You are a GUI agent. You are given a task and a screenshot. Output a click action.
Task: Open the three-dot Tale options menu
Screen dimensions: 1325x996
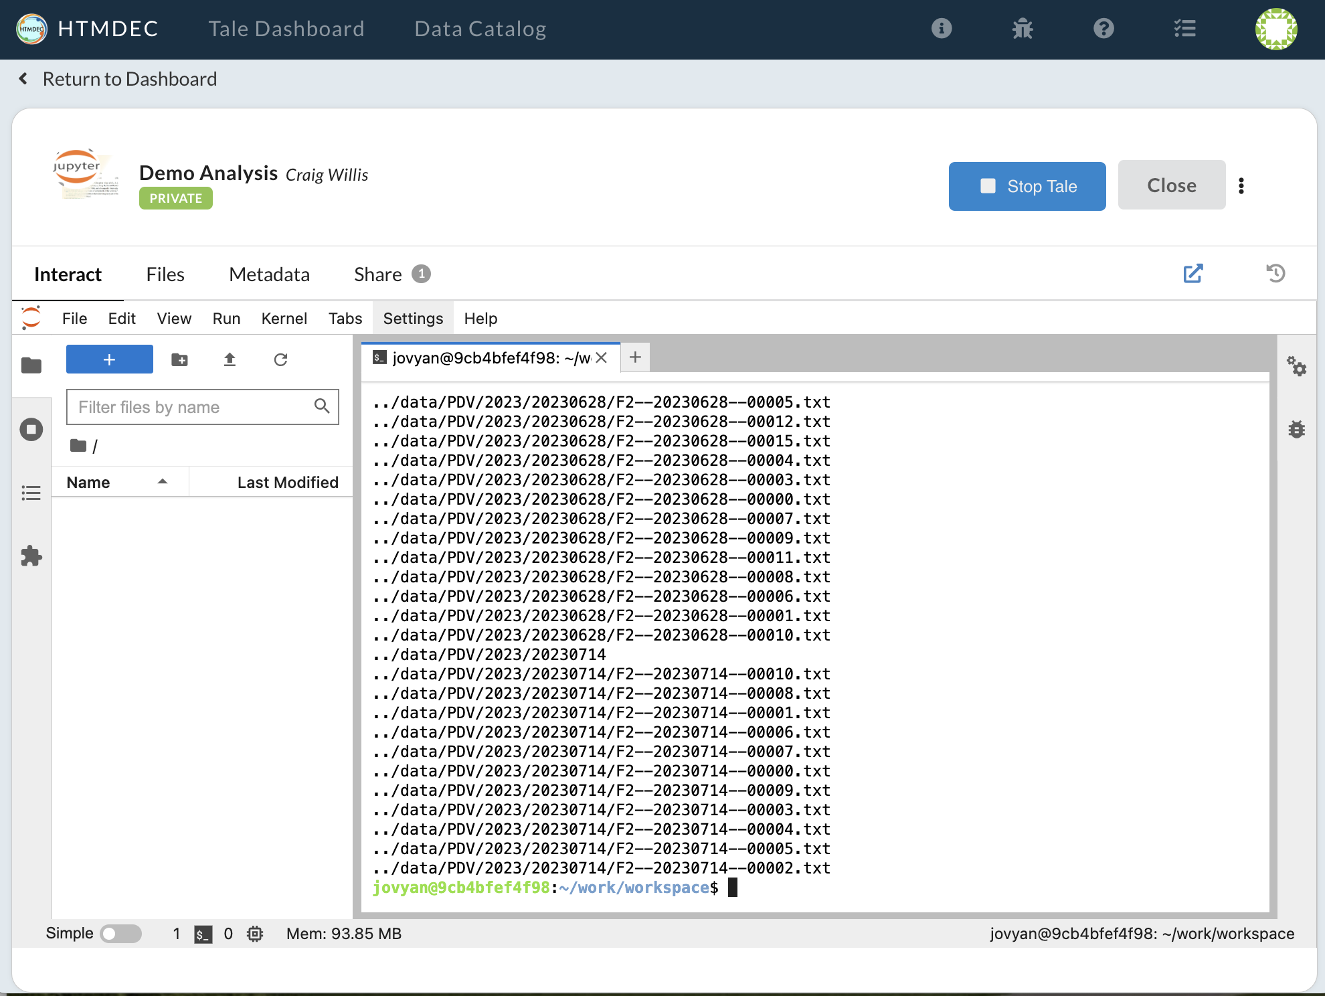1241,186
